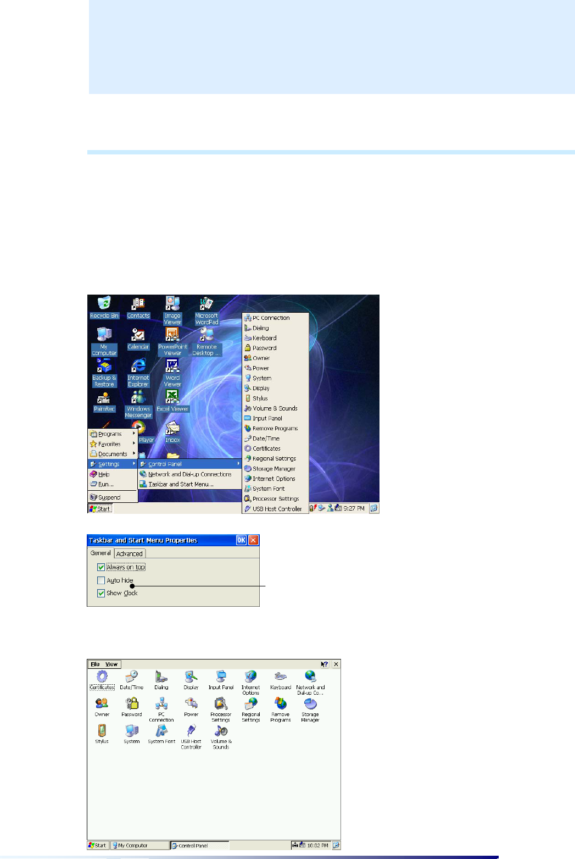The image size is (575, 859).
Task: Enable the Auto hide checkbox
Action: coord(101,580)
